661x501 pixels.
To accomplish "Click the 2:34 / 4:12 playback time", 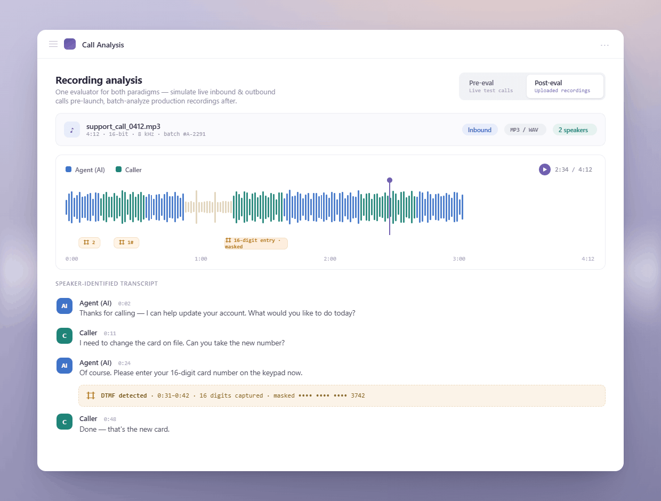I will (x=574, y=169).
